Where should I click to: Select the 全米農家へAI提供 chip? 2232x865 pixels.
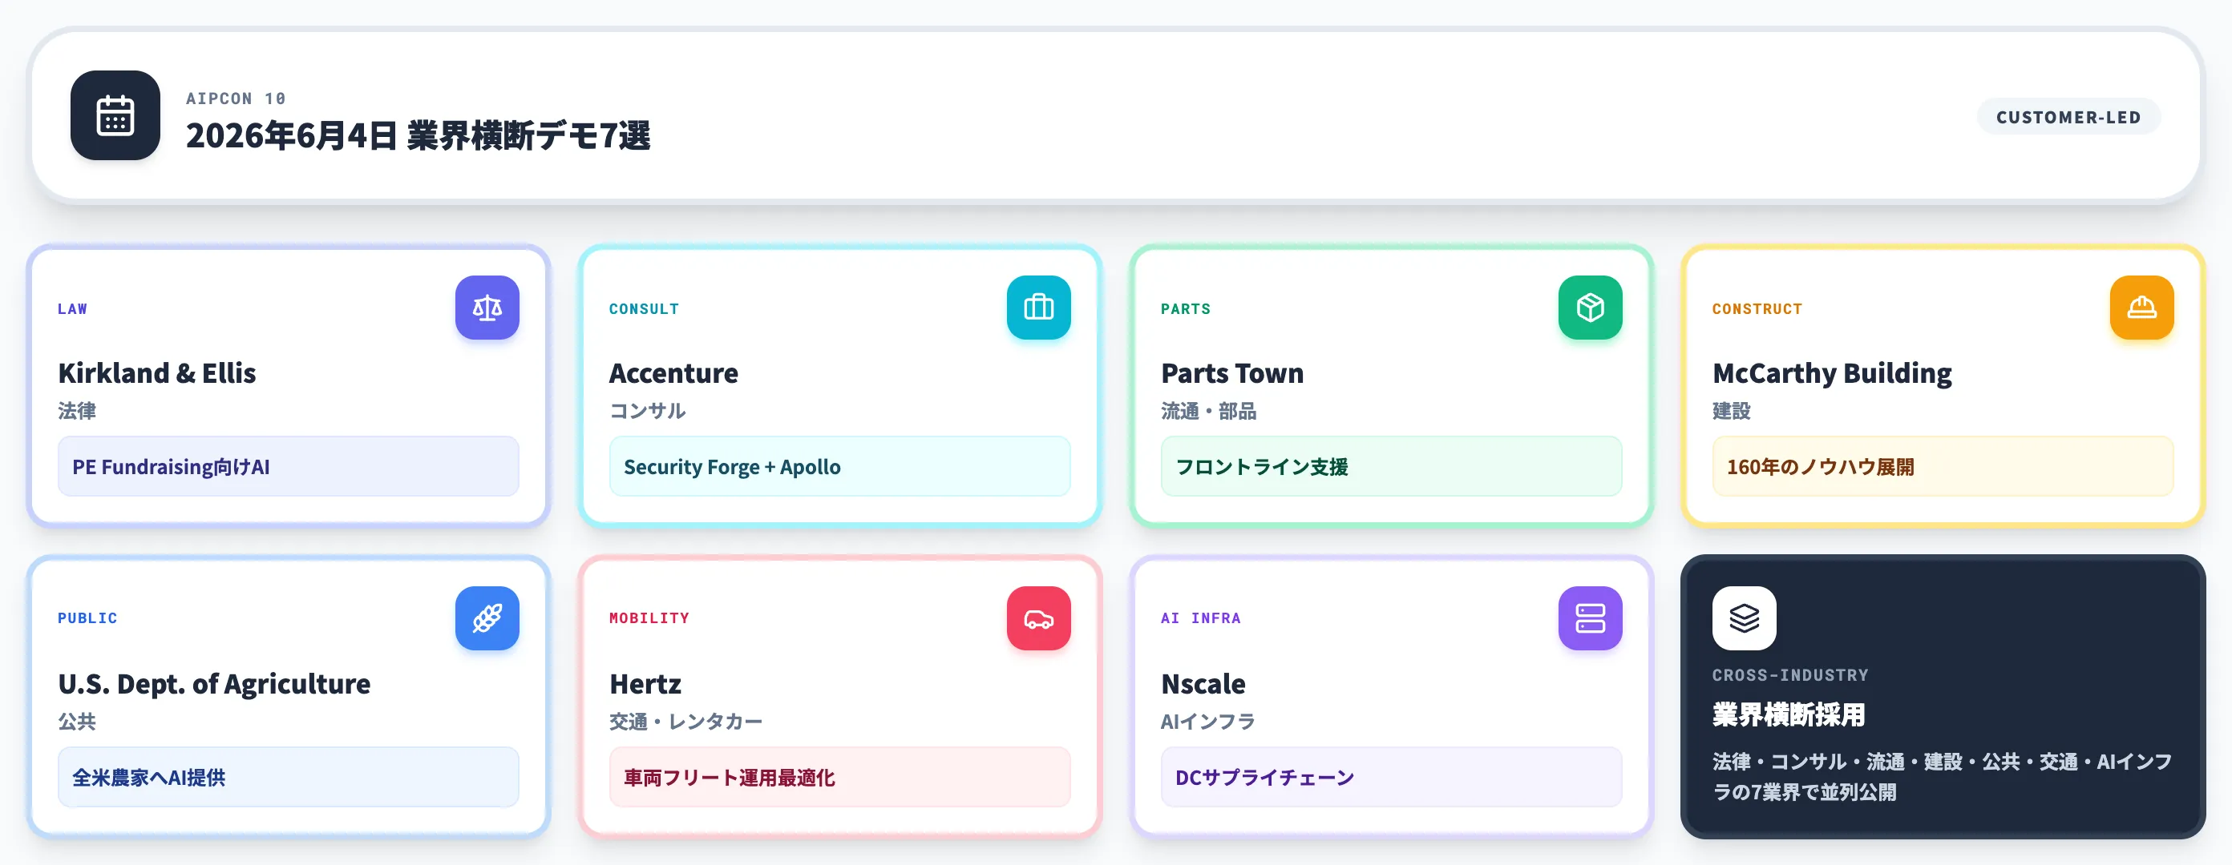point(289,778)
